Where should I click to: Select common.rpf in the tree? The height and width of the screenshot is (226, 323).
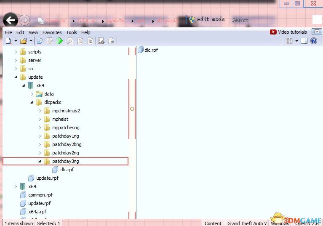tap(40, 195)
